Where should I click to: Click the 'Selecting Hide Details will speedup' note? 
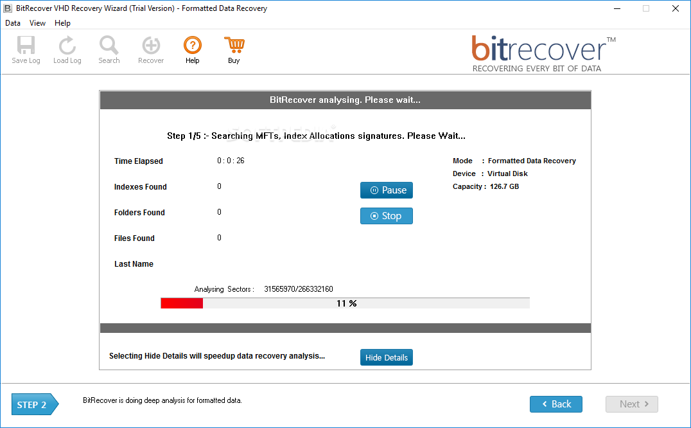coord(217,356)
